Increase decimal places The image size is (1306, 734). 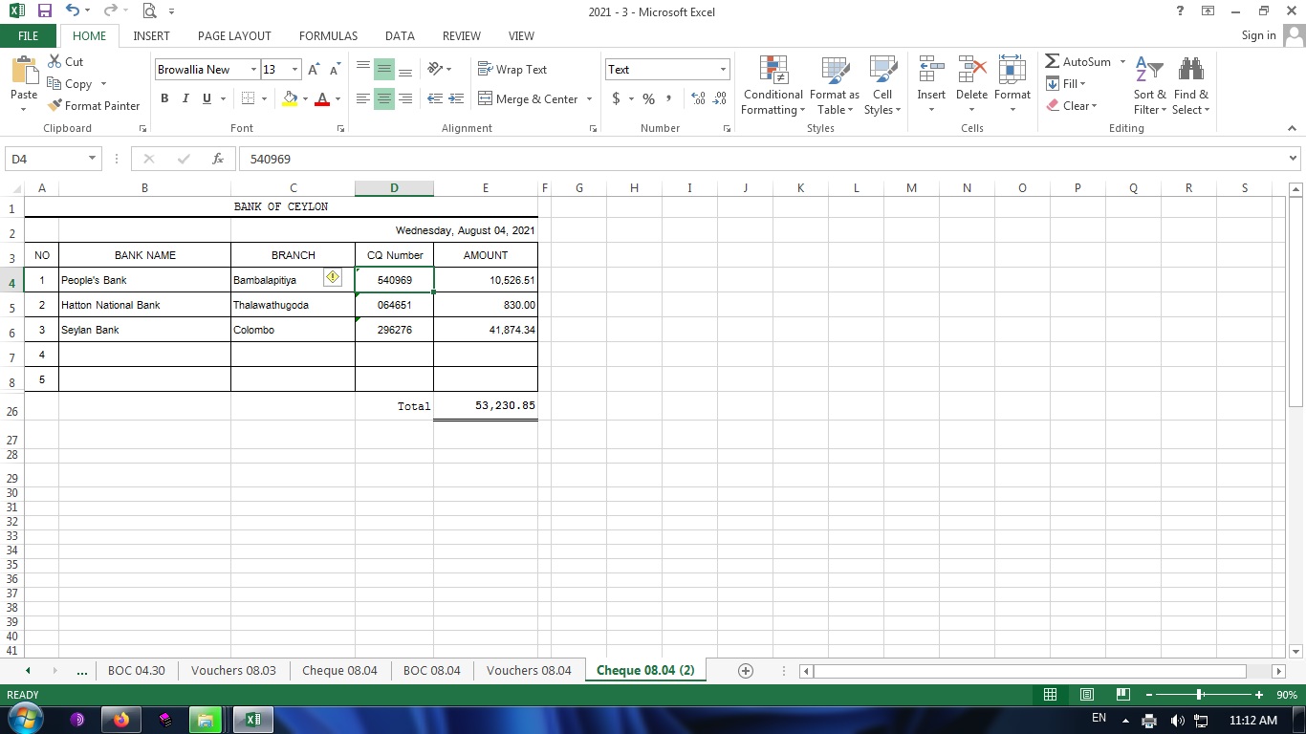(x=698, y=98)
